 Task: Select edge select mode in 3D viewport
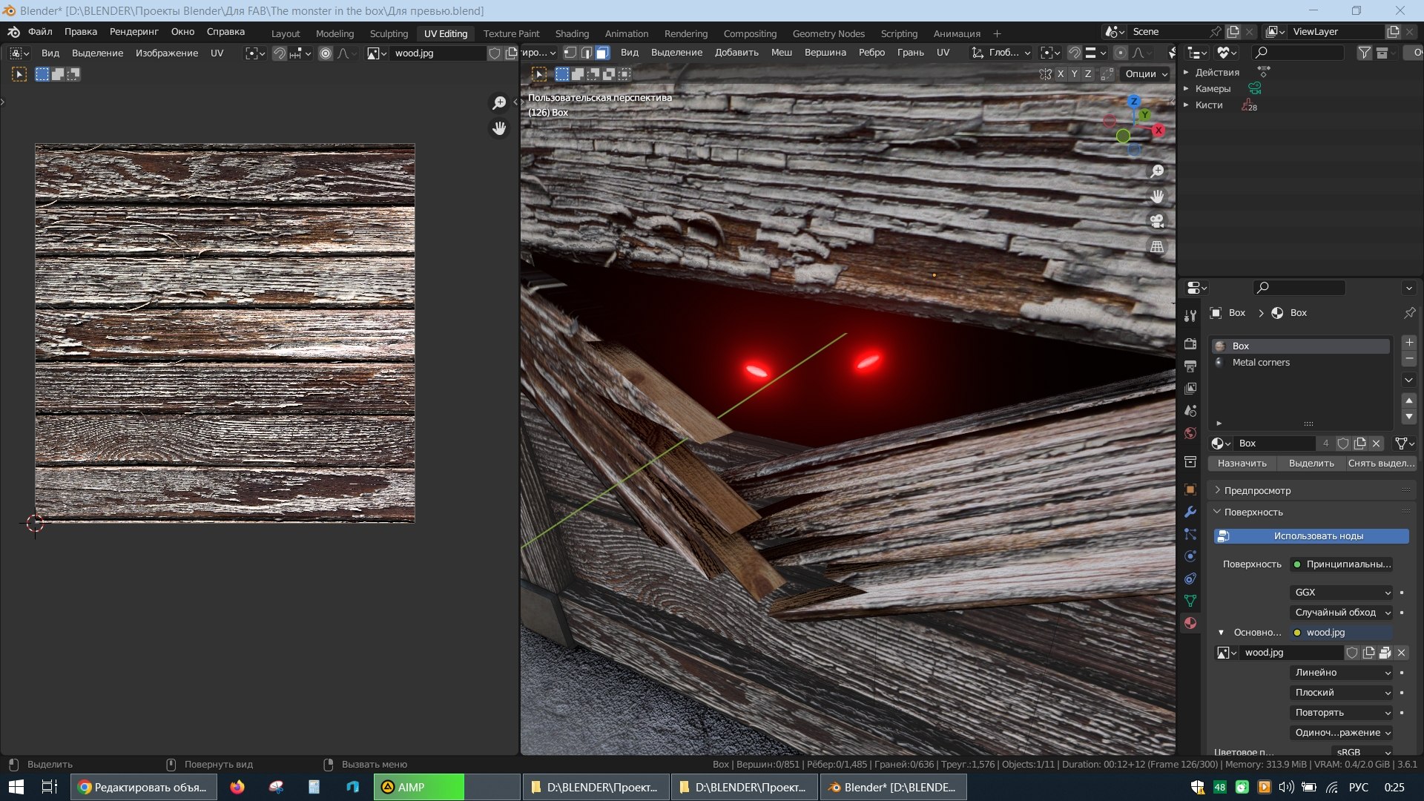tap(587, 53)
